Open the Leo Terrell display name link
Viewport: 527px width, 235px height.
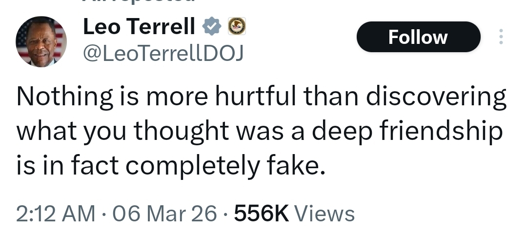tap(139, 26)
